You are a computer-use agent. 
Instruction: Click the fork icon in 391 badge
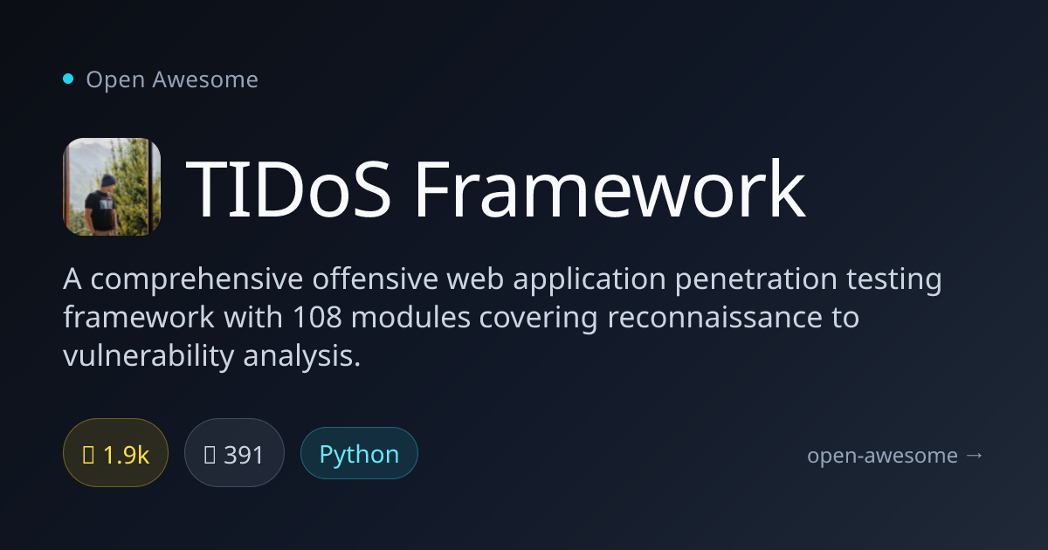pyautogui.click(x=209, y=454)
